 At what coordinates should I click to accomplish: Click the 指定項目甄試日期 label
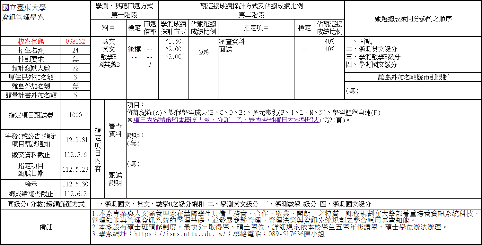click(x=31, y=169)
